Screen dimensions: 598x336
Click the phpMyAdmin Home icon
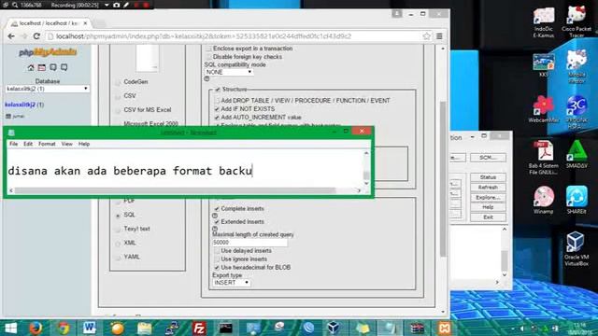click(31, 67)
